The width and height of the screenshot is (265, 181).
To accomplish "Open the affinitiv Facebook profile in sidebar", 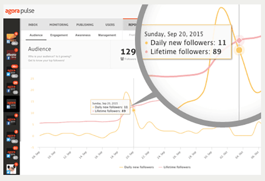I will click(x=12, y=55).
